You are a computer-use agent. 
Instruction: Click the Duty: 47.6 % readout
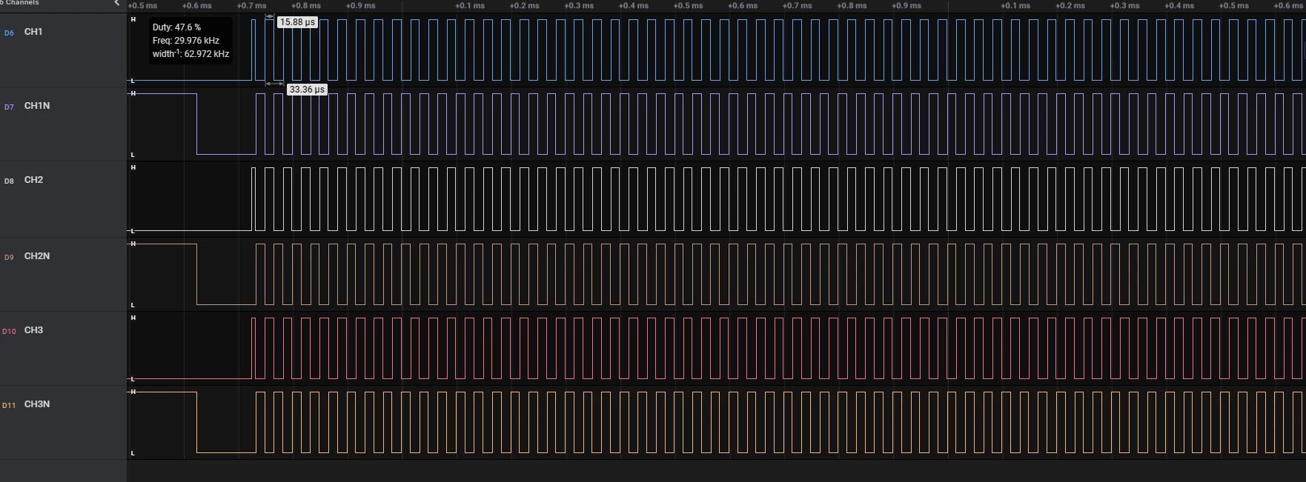pos(176,27)
